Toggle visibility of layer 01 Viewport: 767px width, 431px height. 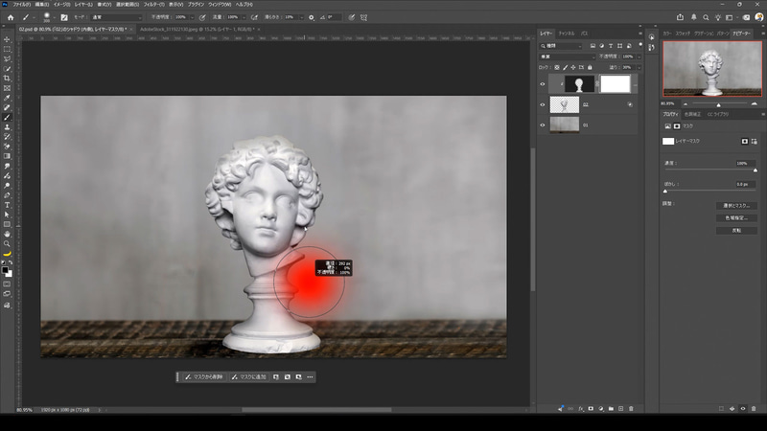click(x=542, y=125)
